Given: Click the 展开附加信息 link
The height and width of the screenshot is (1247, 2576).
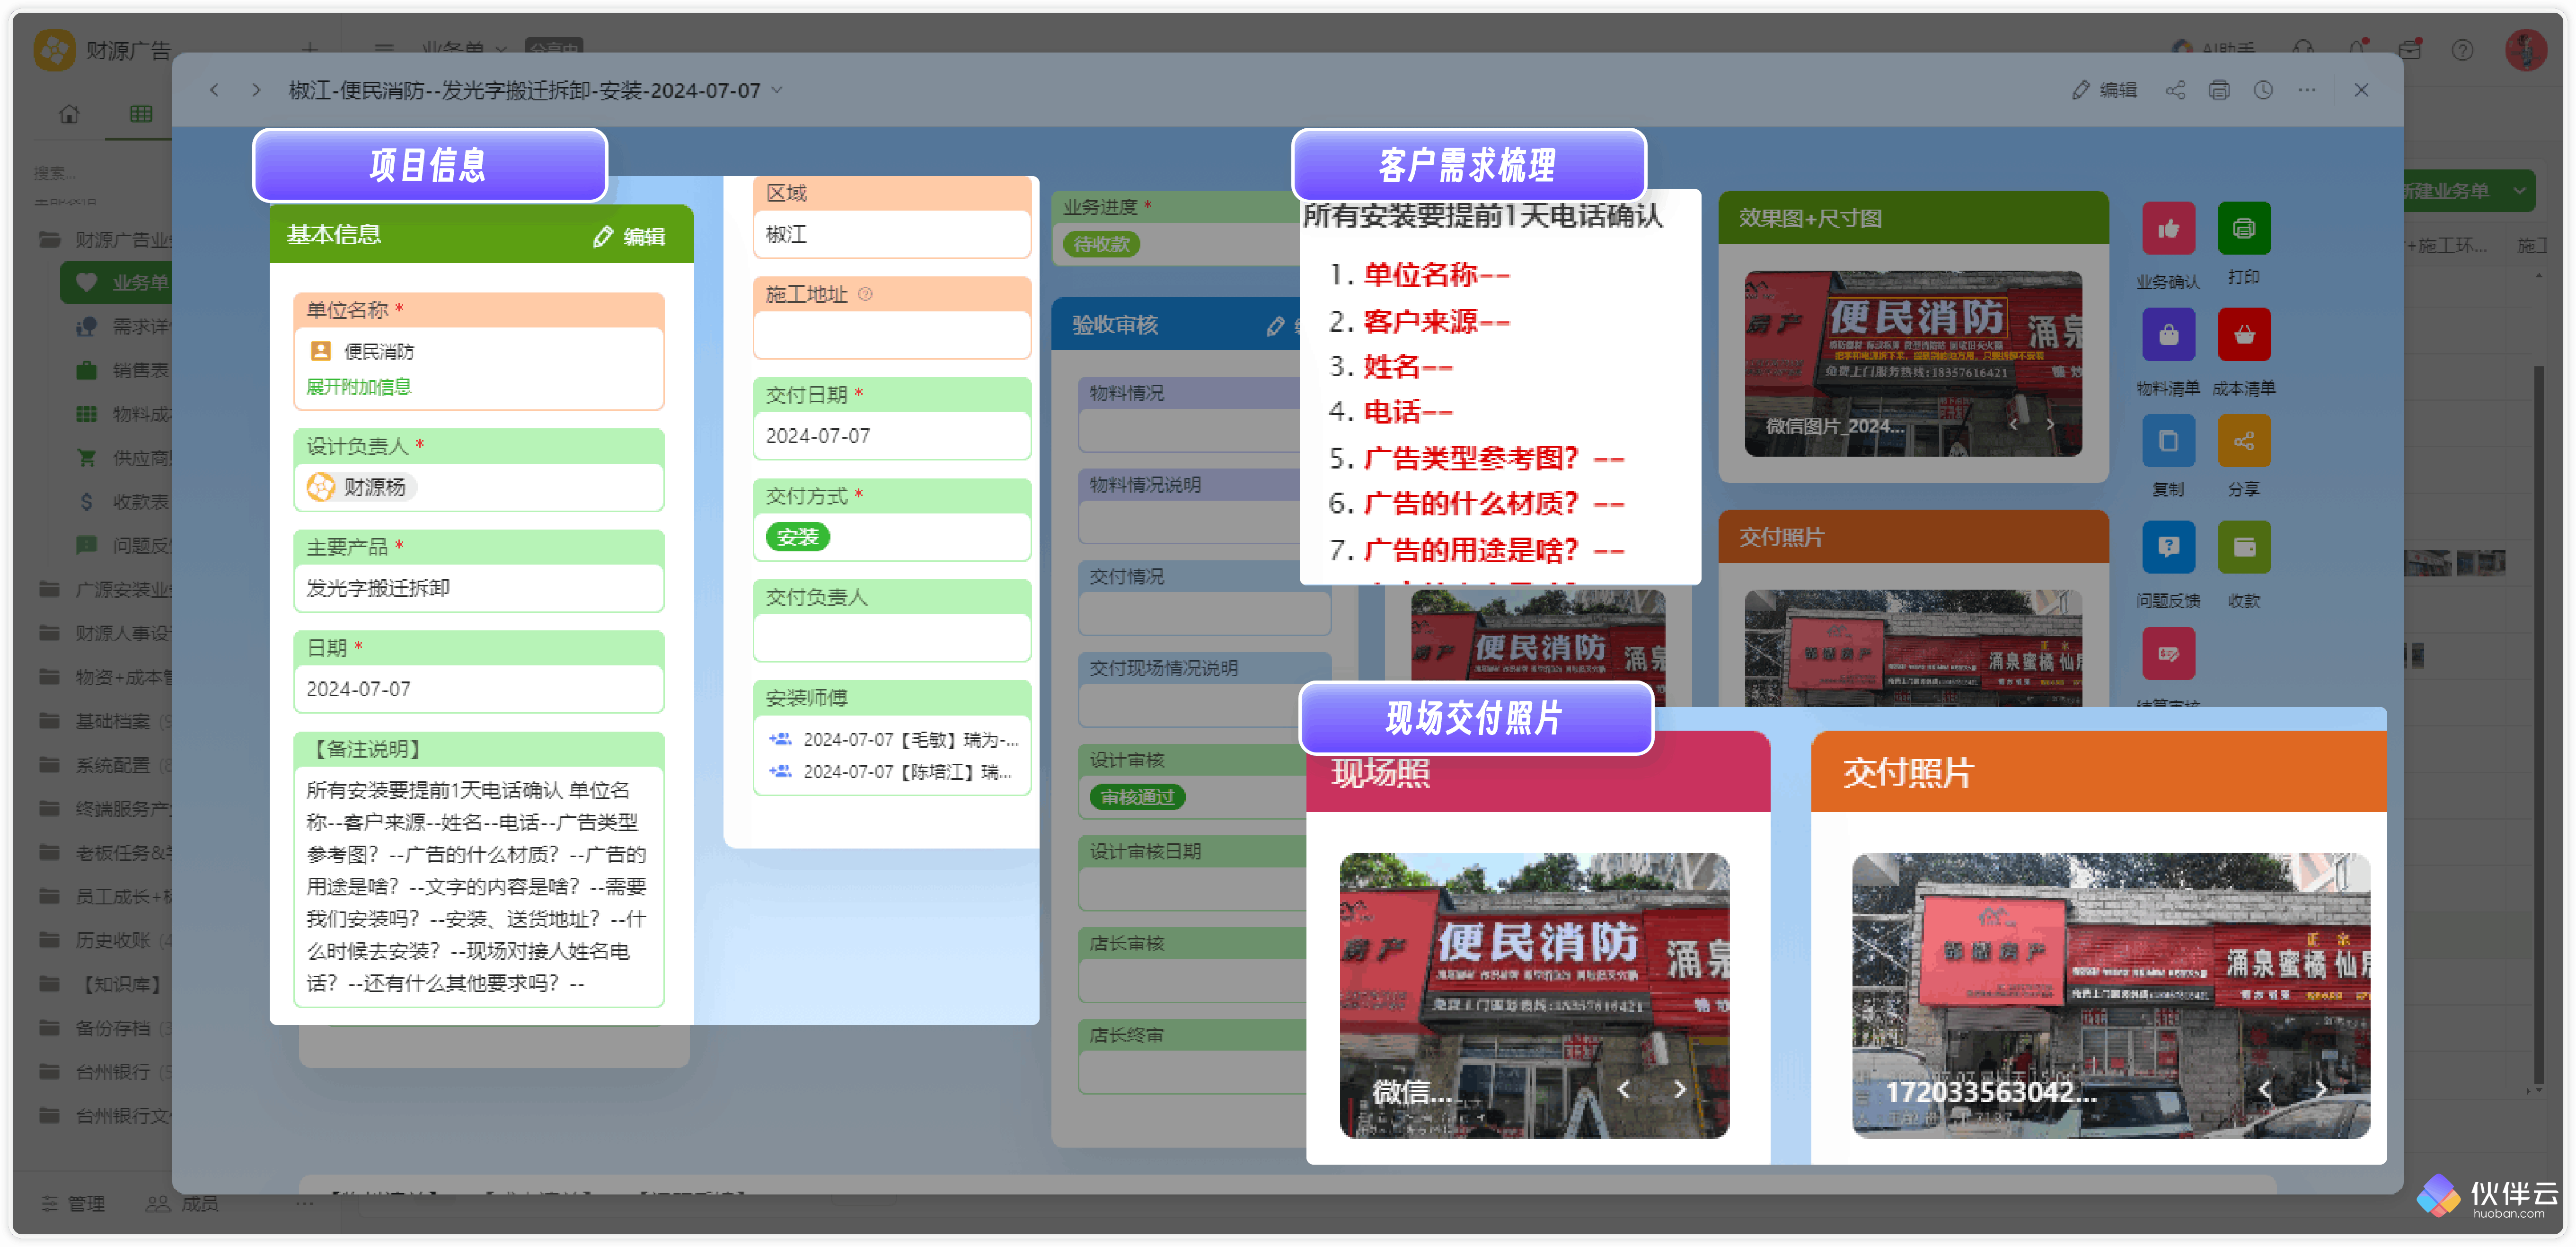Looking at the screenshot, I should tap(359, 387).
